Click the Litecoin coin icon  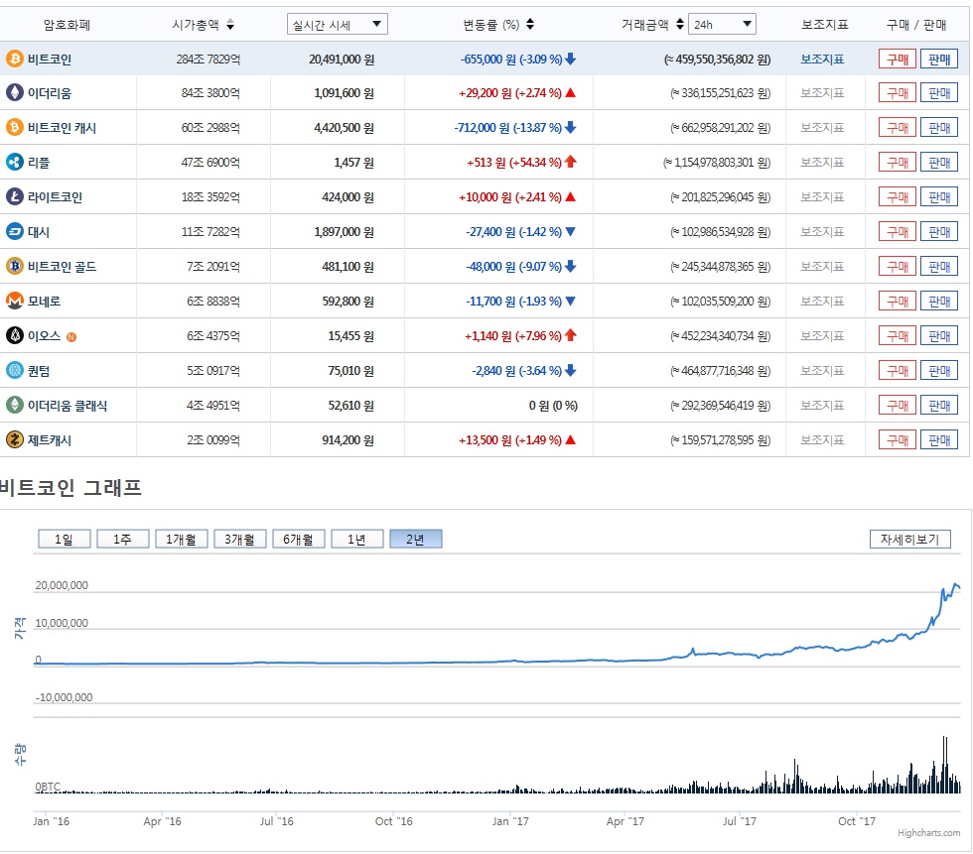pos(15,197)
